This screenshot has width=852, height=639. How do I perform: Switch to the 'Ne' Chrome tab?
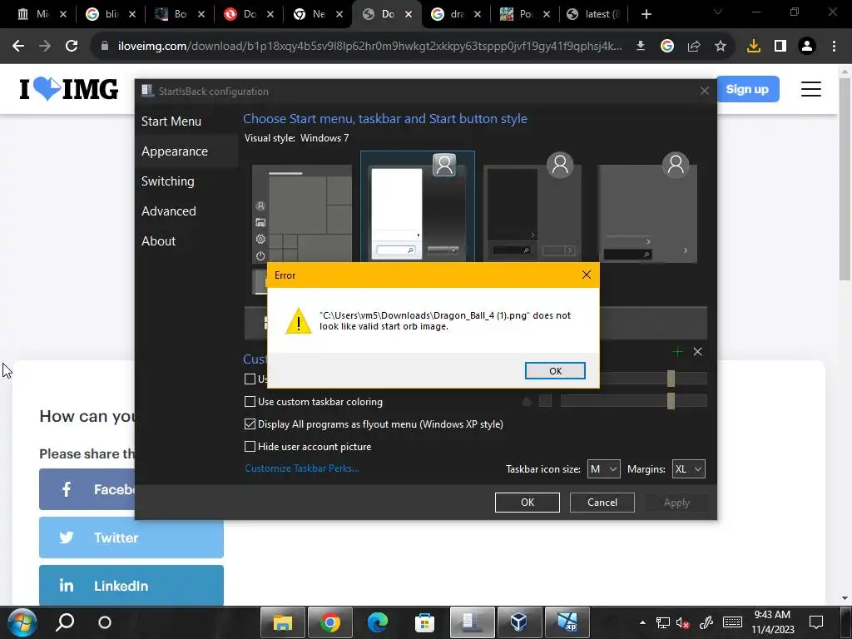point(318,14)
